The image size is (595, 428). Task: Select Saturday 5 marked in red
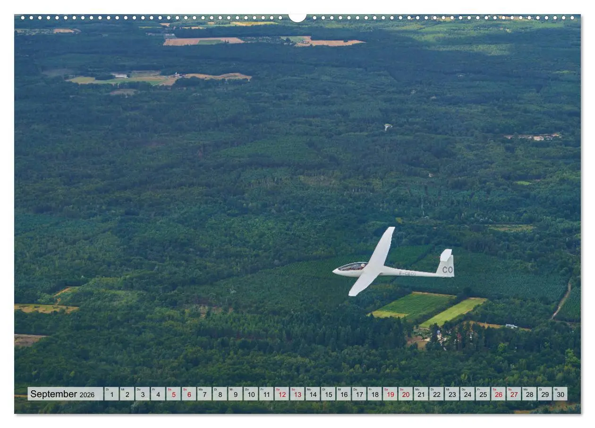pyautogui.click(x=173, y=394)
